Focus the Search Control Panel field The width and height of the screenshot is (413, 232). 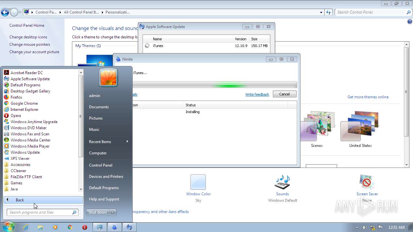pos(371,12)
